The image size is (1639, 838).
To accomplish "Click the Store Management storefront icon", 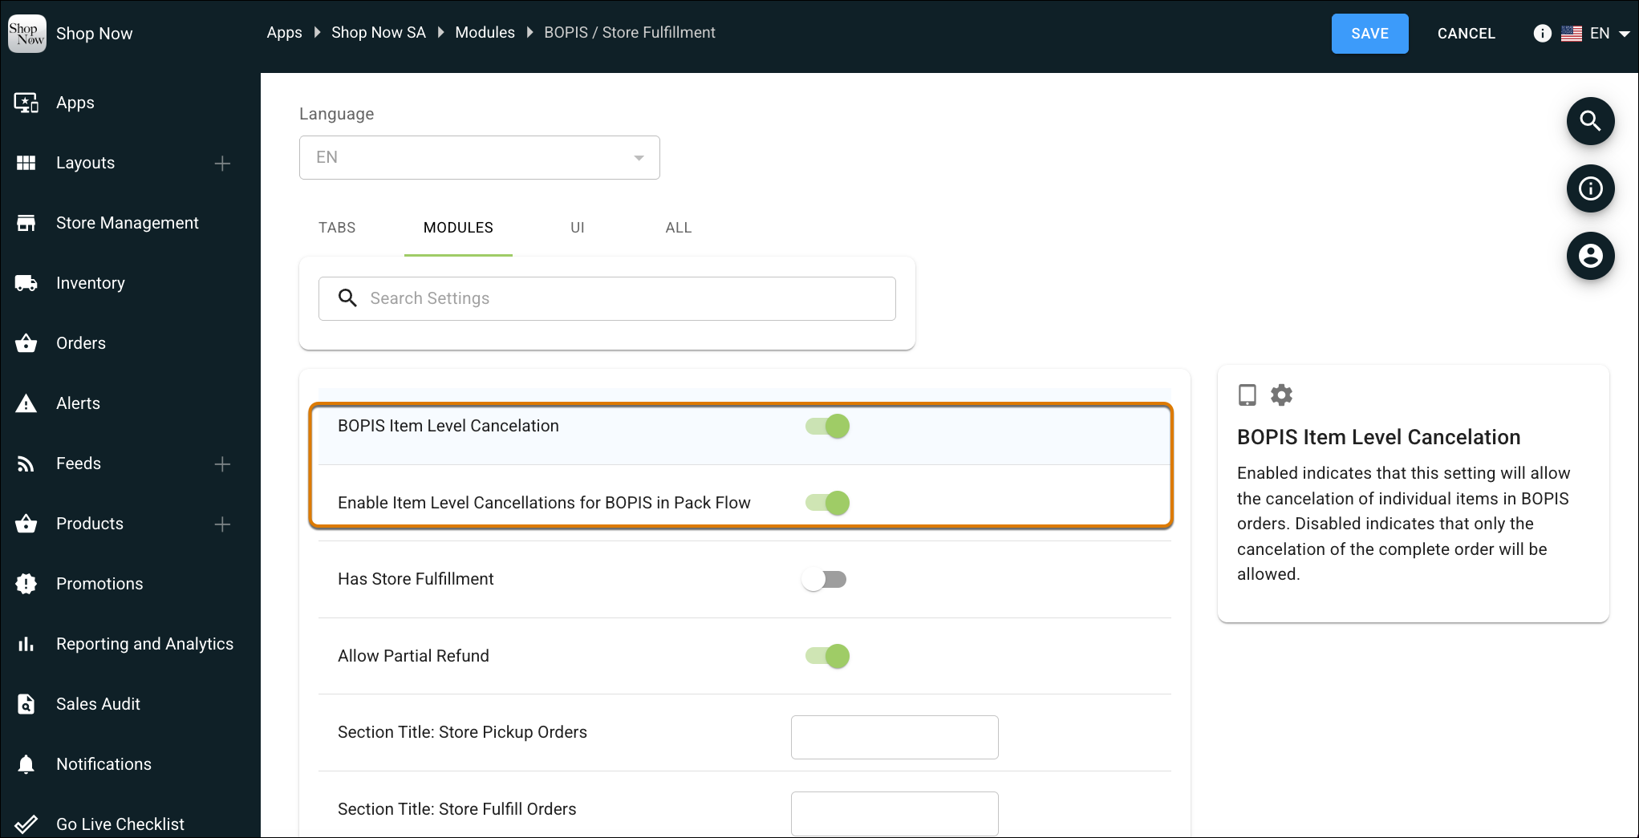I will (26, 223).
